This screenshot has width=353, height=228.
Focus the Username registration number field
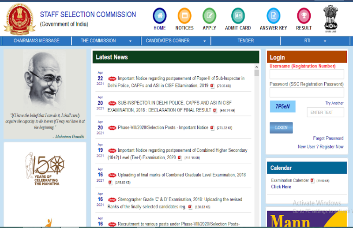(x=306, y=75)
